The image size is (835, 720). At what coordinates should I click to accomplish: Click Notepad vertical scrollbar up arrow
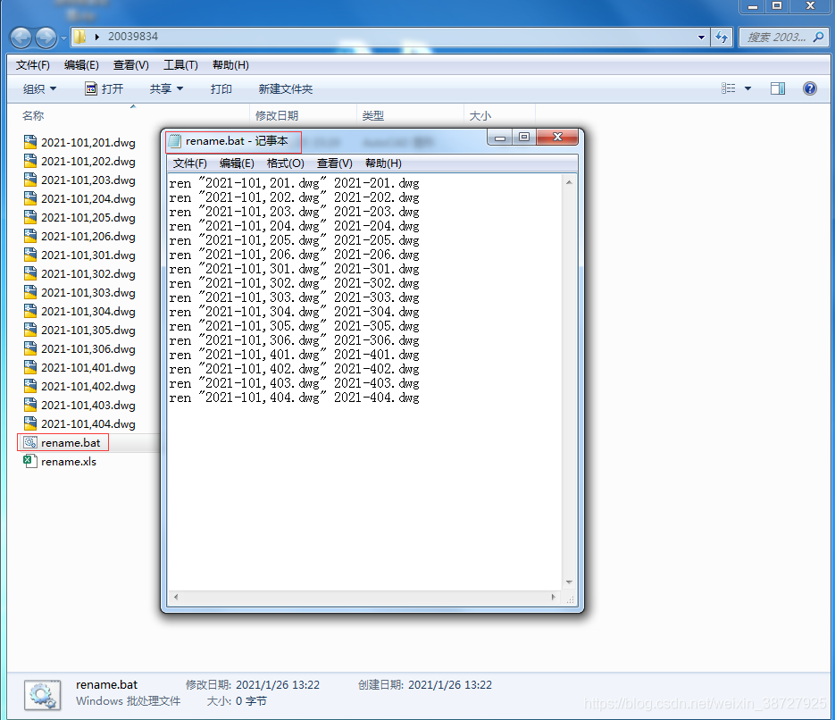click(569, 182)
